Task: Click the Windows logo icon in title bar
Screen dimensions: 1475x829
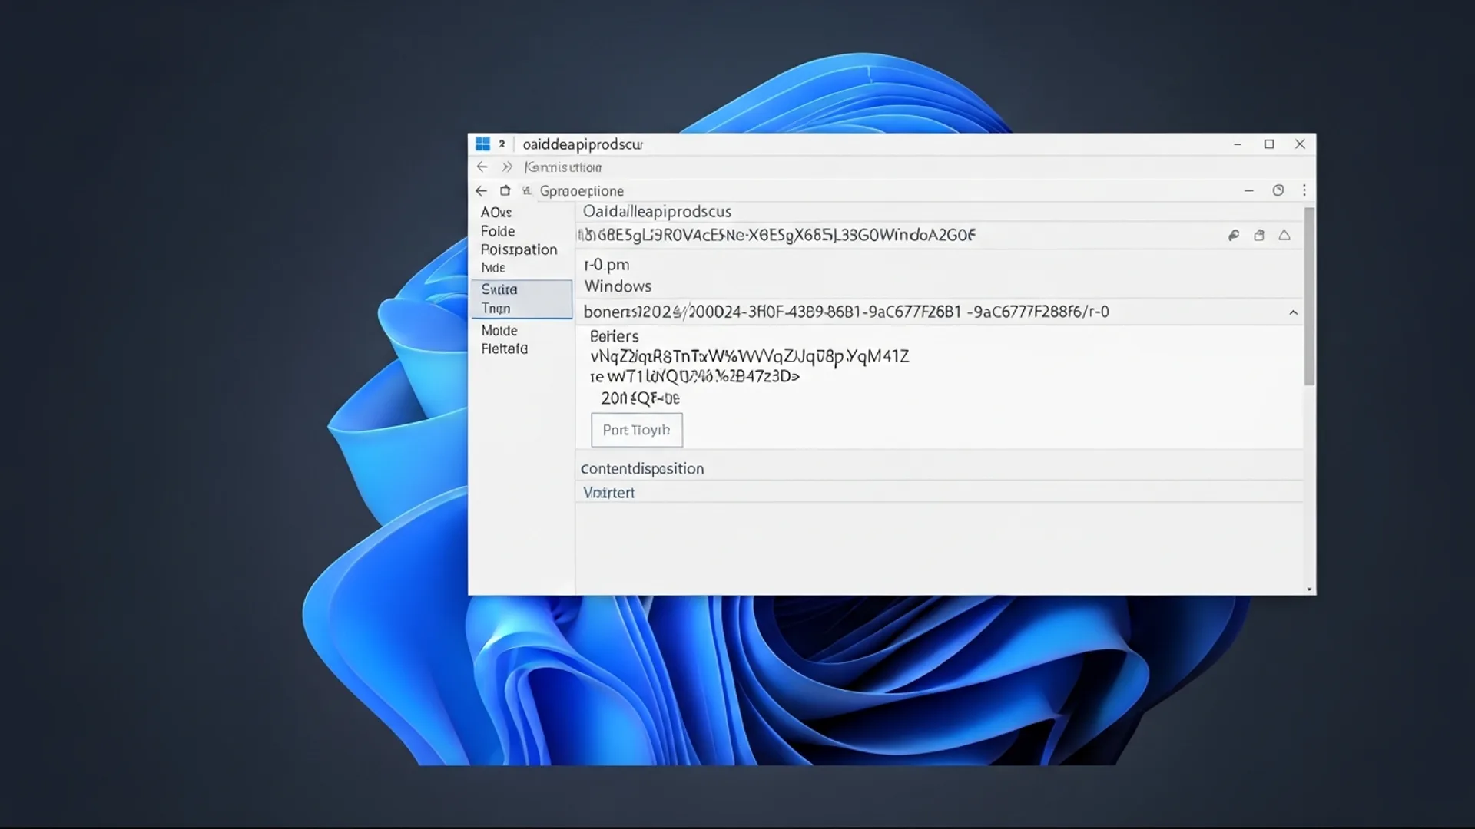Action: (x=482, y=144)
